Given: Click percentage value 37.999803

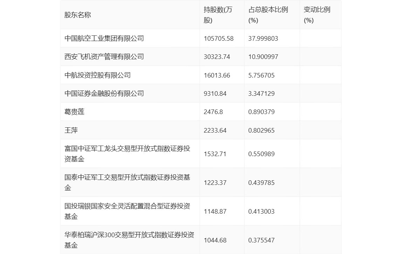Looking at the screenshot, I should click(263, 39).
